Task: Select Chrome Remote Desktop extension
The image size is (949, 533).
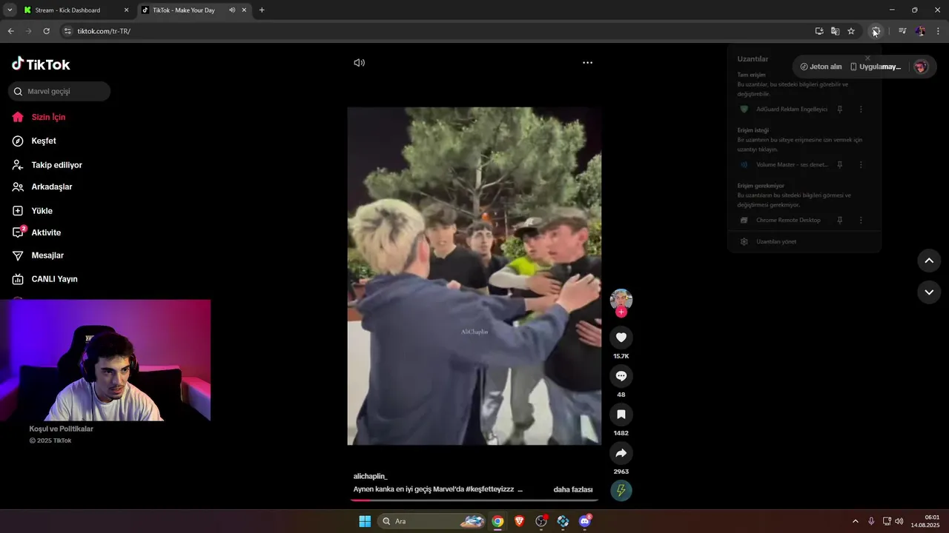Action: 781,221
